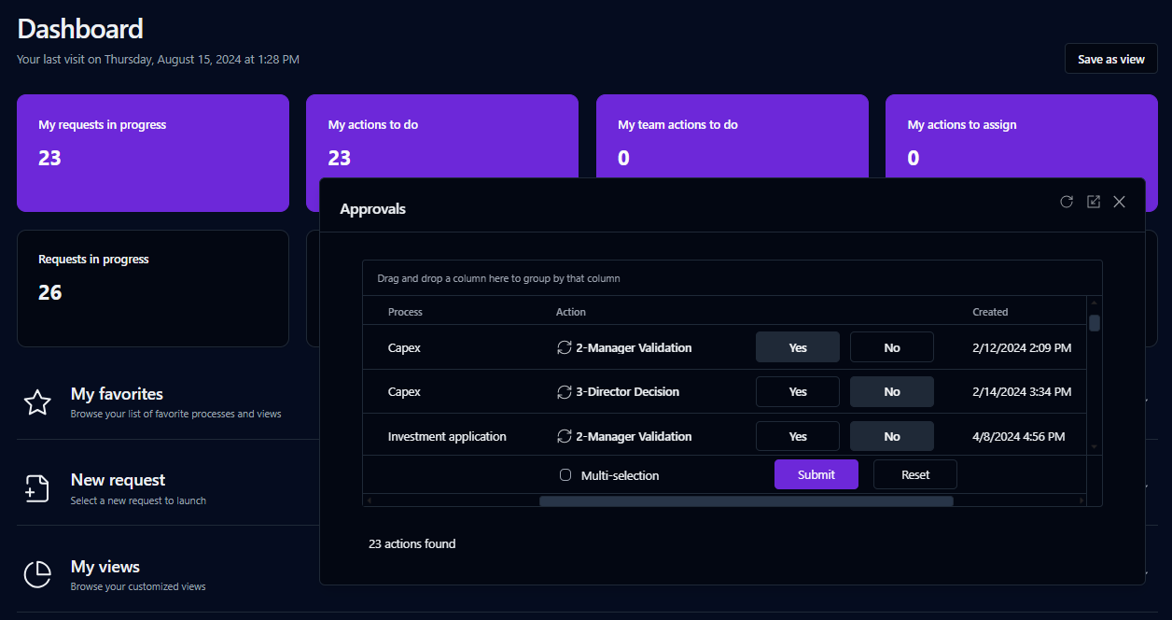Set Investment application validation to Yes

pos(797,437)
